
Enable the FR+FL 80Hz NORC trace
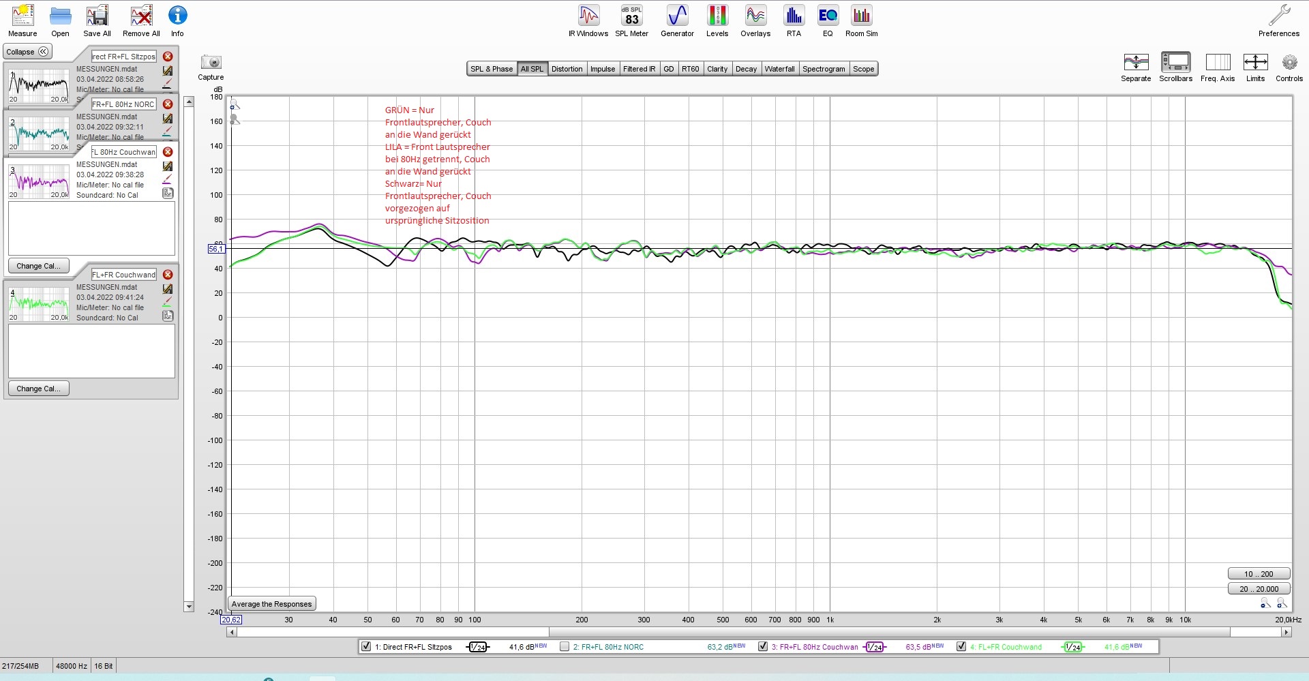tap(565, 646)
